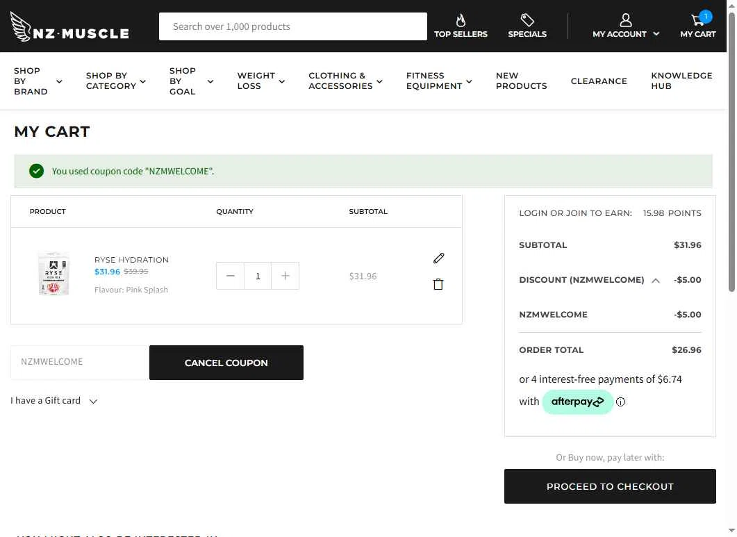Screen dimensions: 737x537
Task: Click Cancel Coupon button
Action: coord(226,363)
